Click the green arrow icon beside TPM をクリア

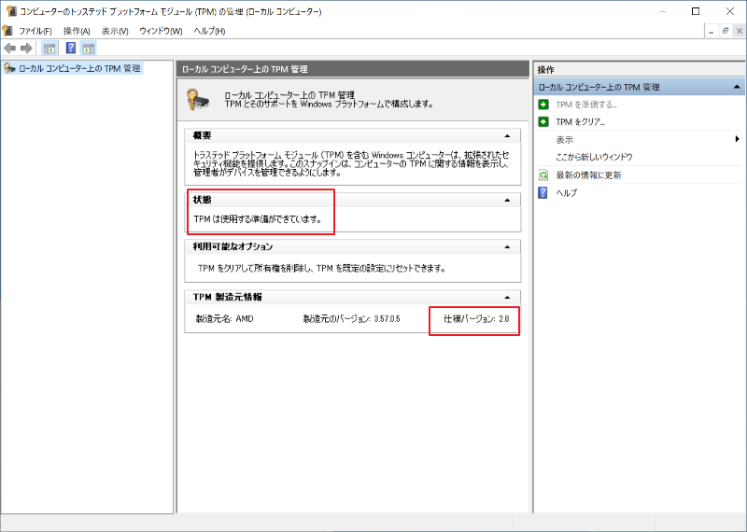tap(543, 122)
